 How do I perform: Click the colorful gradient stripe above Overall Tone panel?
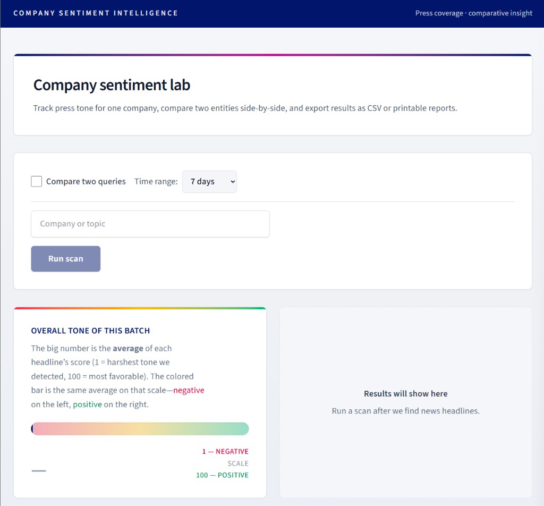pos(140,308)
